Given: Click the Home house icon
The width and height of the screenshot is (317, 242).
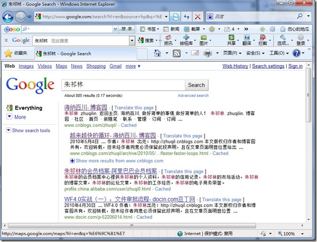Looking at the screenshot, I should [x=158, y=53].
